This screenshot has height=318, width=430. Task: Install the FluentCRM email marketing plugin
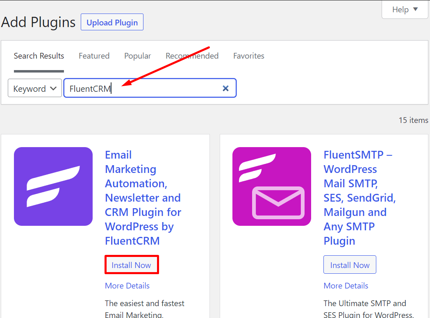coord(132,265)
